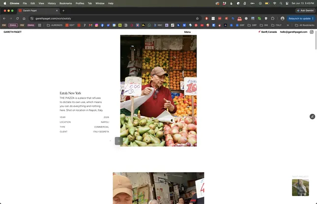Open the Edit menu
The image size is (317, 204).
click(32, 3)
